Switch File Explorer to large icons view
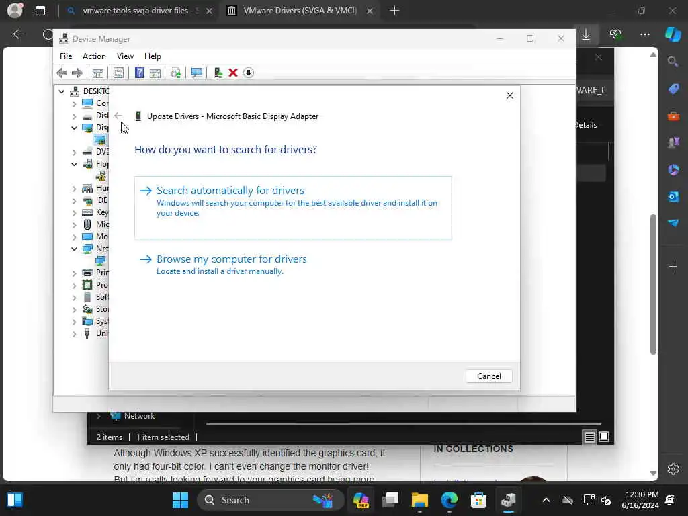 (x=604, y=437)
